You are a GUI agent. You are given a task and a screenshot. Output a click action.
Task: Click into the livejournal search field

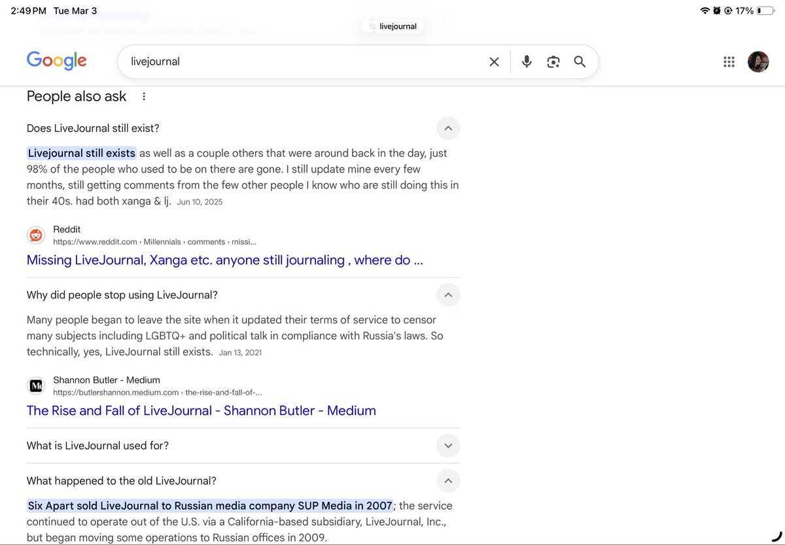tap(304, 61)
